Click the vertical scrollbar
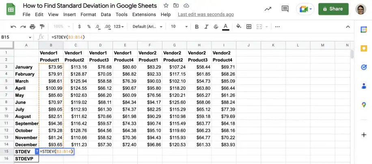 coord(352,54)
